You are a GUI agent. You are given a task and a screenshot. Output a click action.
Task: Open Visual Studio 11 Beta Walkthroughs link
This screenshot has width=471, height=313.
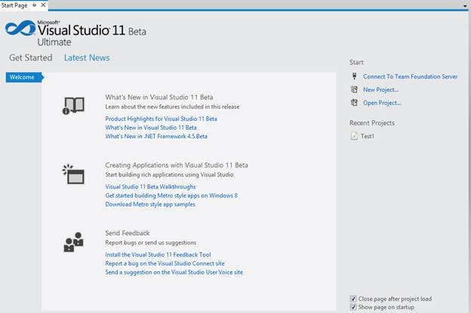pyautogui.click(x=150, y=186)
